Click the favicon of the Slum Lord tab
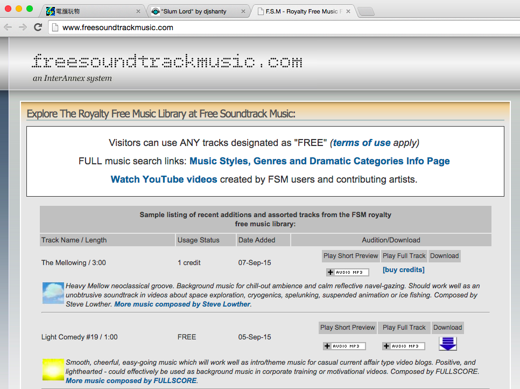The image size is (520, 389). click(155, 12)
